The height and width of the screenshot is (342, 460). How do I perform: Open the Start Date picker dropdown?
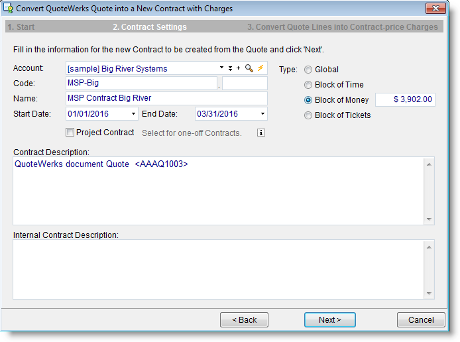coord(133,114)
